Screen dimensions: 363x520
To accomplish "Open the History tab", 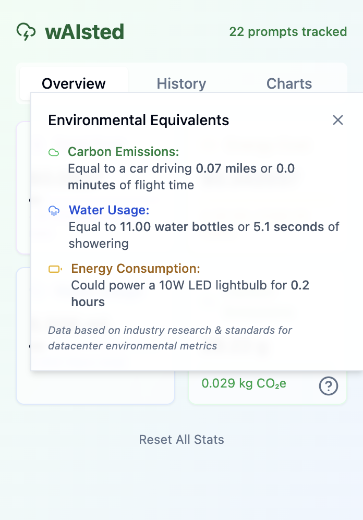I will [181, 83].
